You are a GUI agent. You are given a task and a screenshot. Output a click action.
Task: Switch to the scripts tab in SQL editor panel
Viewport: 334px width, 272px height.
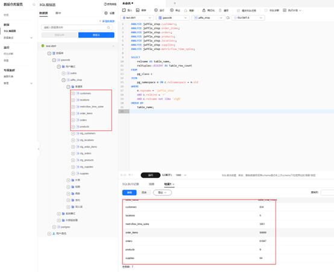[58, 13]
